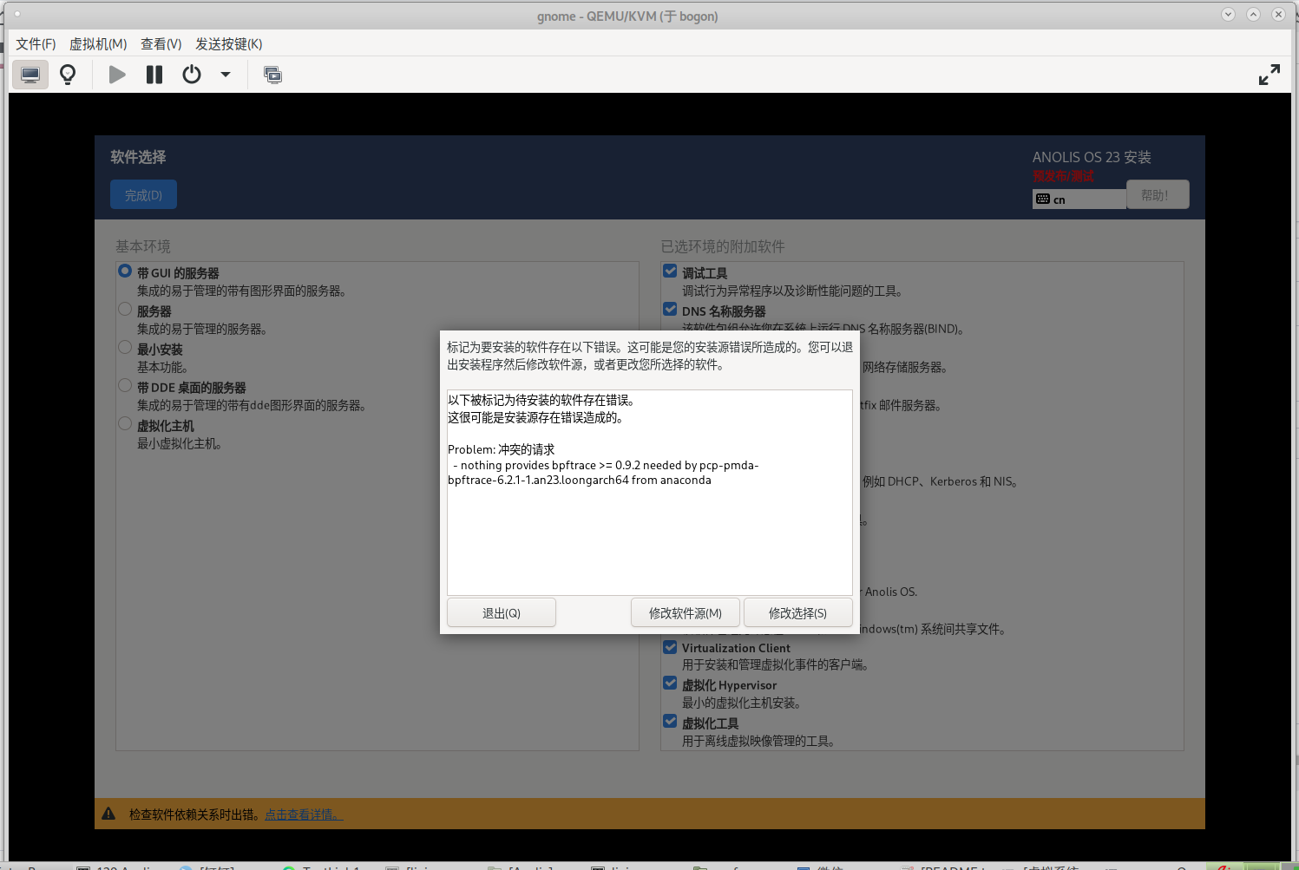Open the 点击查看详情 link
The image size is (1299, 870).
click(304, 814)
